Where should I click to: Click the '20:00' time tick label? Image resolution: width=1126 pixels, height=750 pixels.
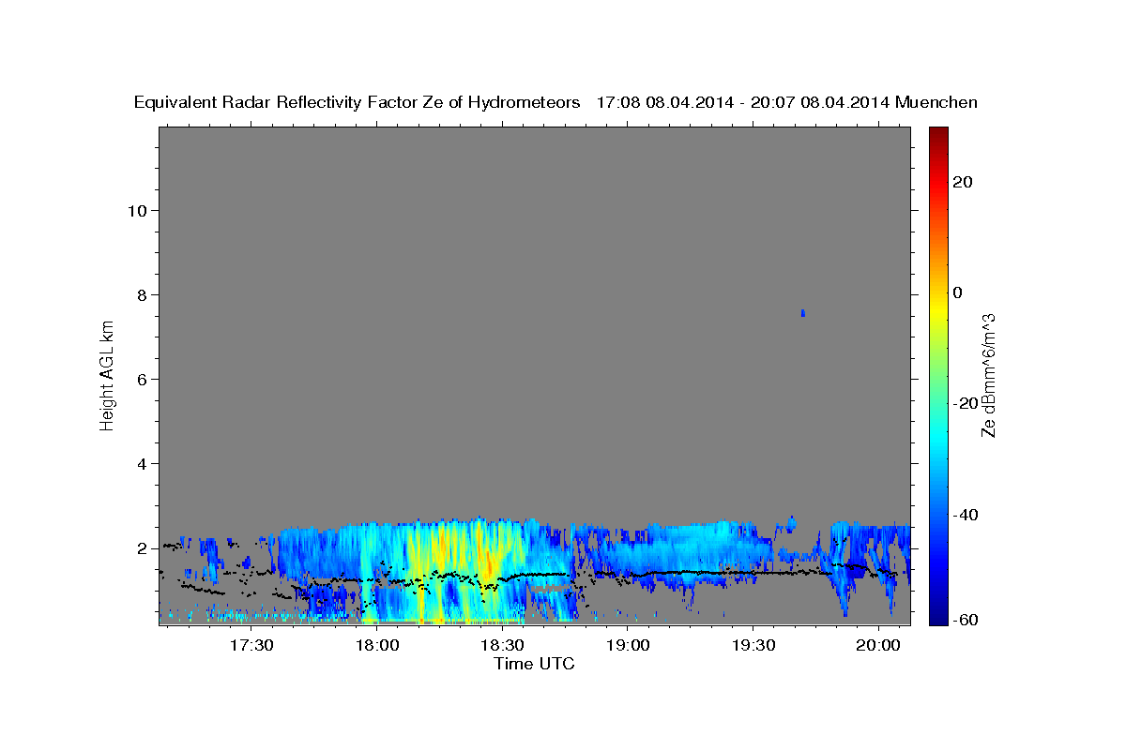878,646
